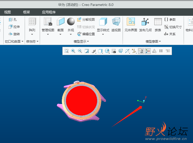The image size is (193, 143).
Task: Click the 切换状况 button
Action: [86, 27]
